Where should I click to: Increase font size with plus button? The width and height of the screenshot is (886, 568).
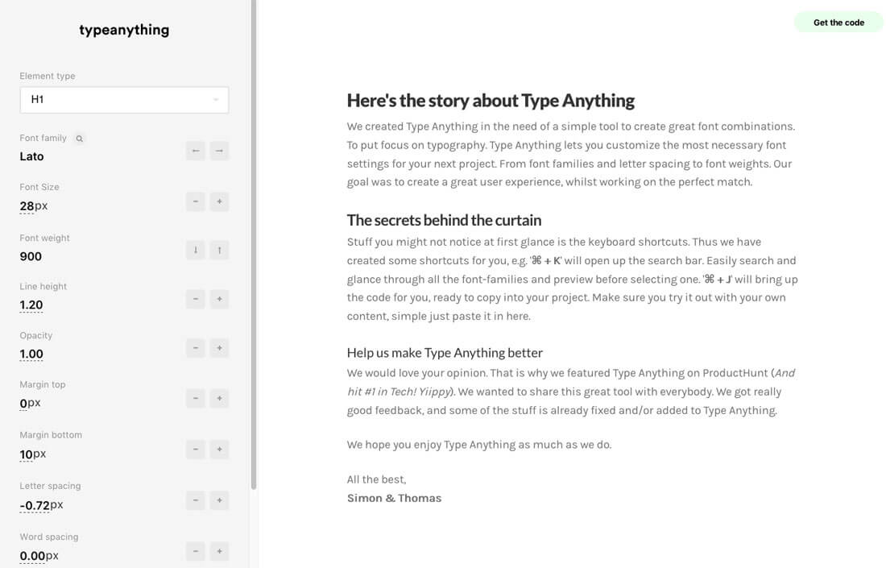(x=218, y=201)
